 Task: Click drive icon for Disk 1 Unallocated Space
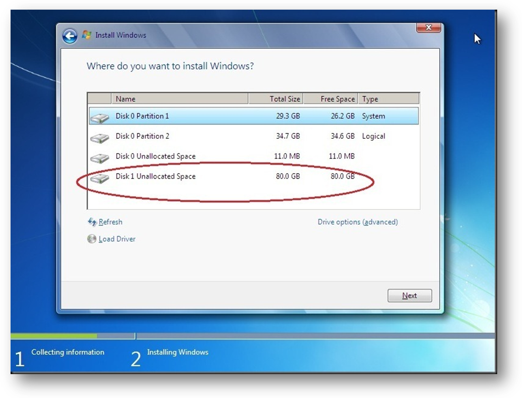pyautogui.click(x=100, y=177)
